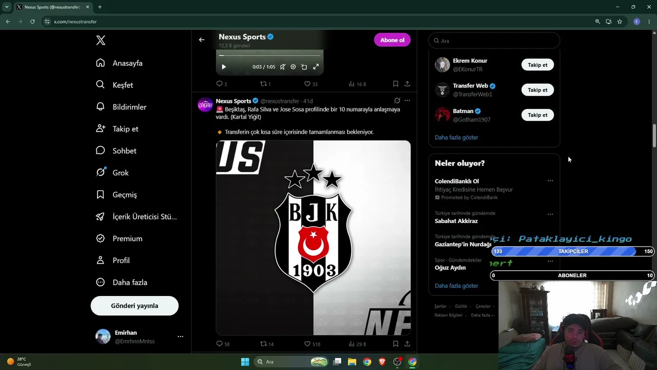Open Keşfet from the sidebar

click(x=114, y=85)
